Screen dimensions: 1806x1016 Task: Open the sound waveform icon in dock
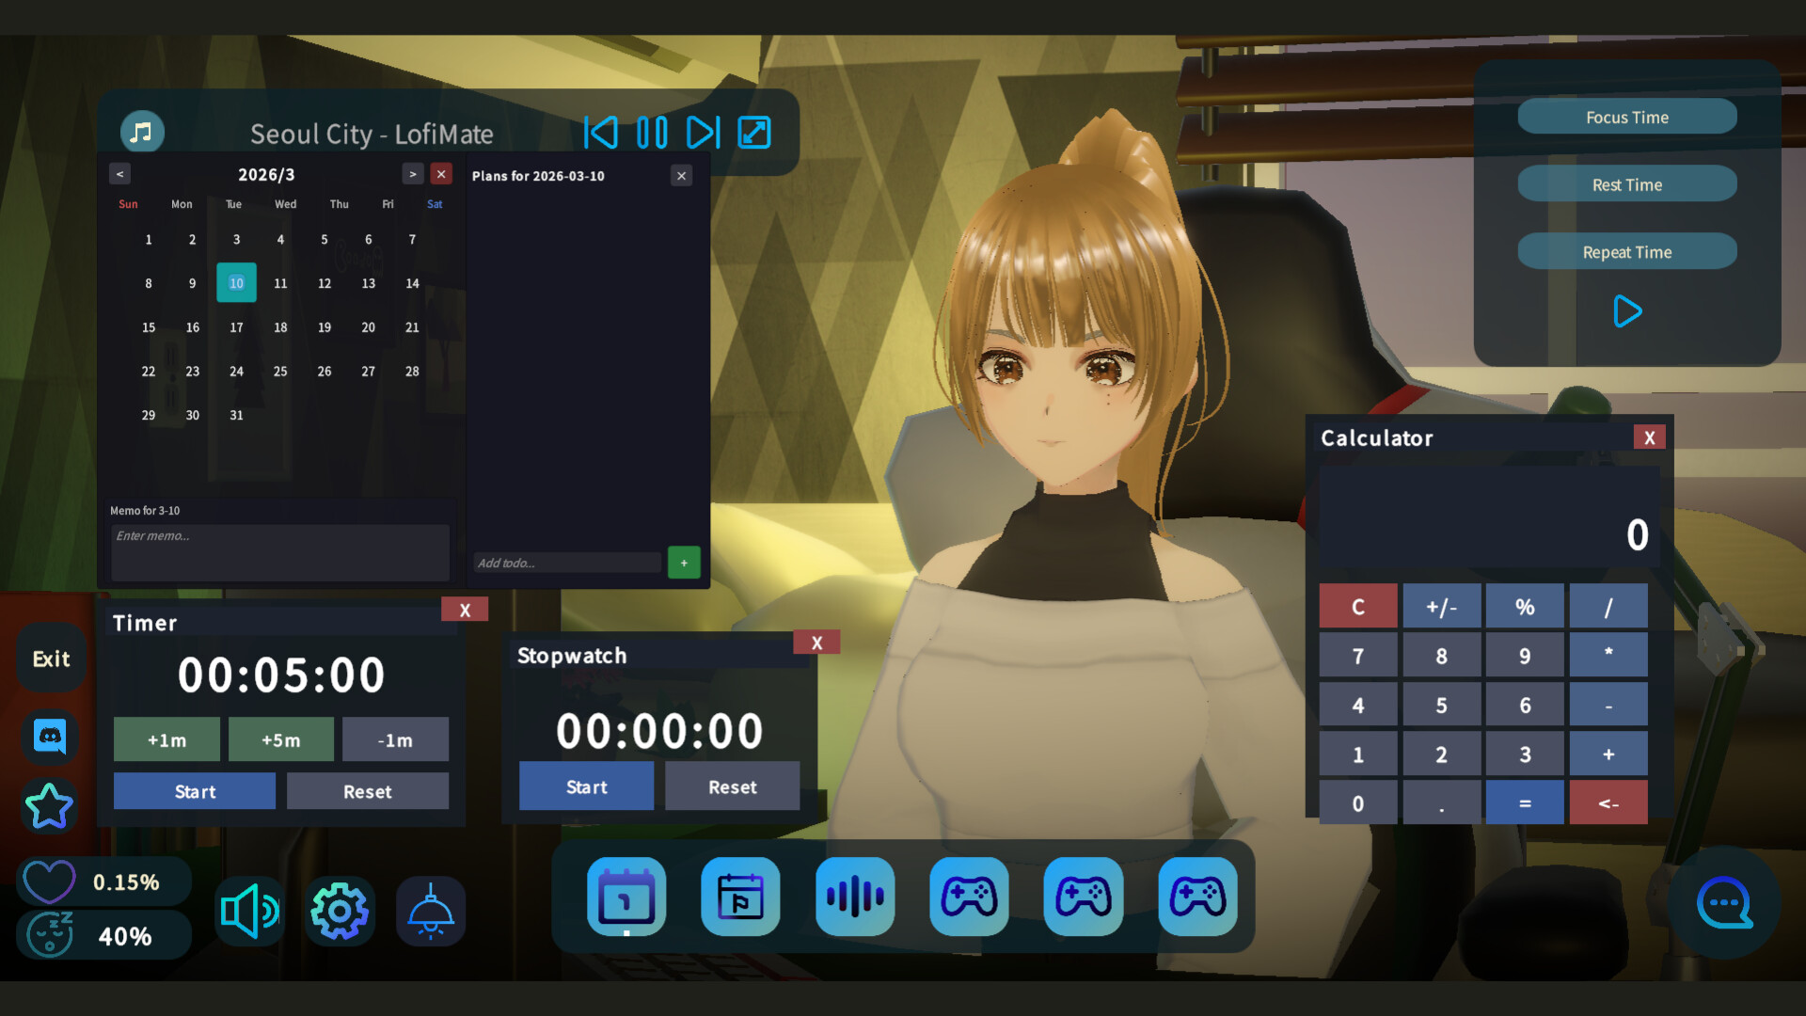[854, 897]
